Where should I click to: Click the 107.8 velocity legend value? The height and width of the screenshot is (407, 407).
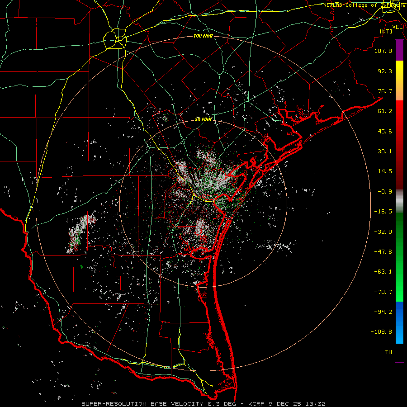tap(383, 51)
